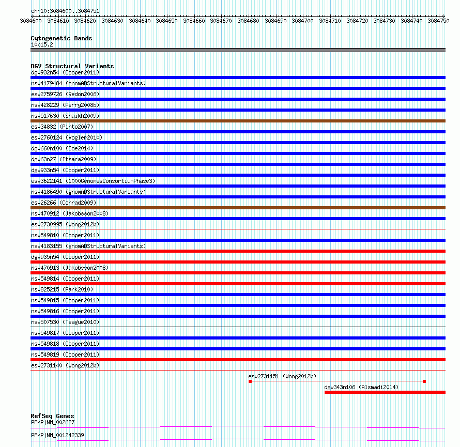The width and height of the screenshot is (460, 447).
Task: Select esv3622141 (1000GenomesConsortiumPhase3) label
Action: 93,181
